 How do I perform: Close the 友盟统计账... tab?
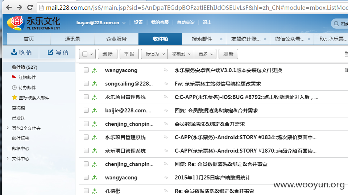click(265, 39)
